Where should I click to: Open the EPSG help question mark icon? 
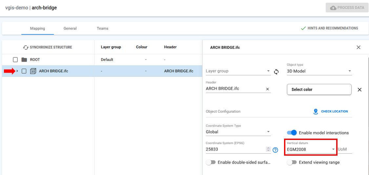pos(275,150)
